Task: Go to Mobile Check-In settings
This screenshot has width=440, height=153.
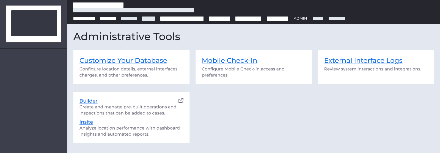Action: click(229, 61)
